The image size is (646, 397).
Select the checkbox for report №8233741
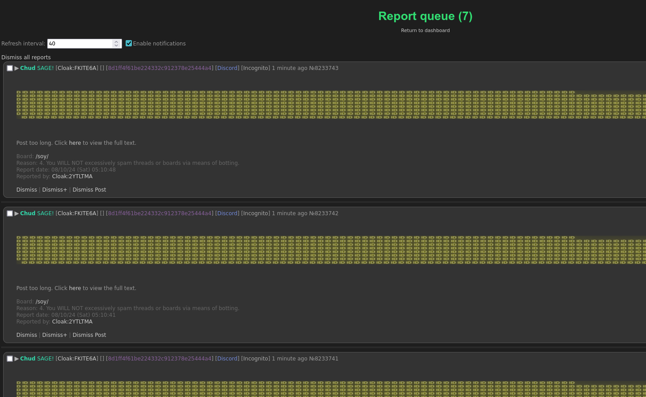10,359
